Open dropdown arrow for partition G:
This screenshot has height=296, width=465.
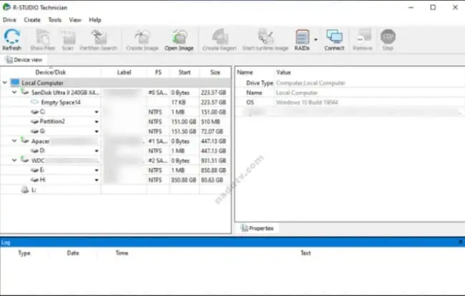pyautogui.click(x=97, y=132)
